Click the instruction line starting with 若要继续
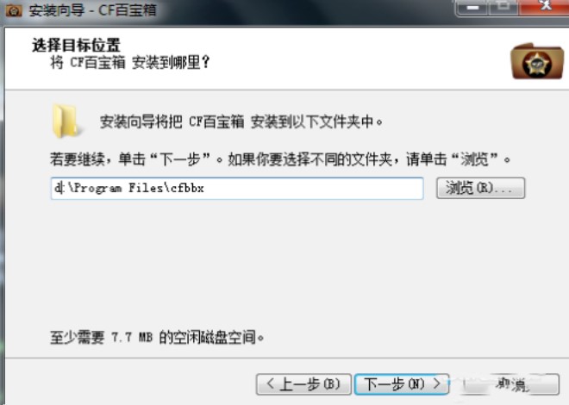This screenshot has width=569, height=405. pos(280,159)
